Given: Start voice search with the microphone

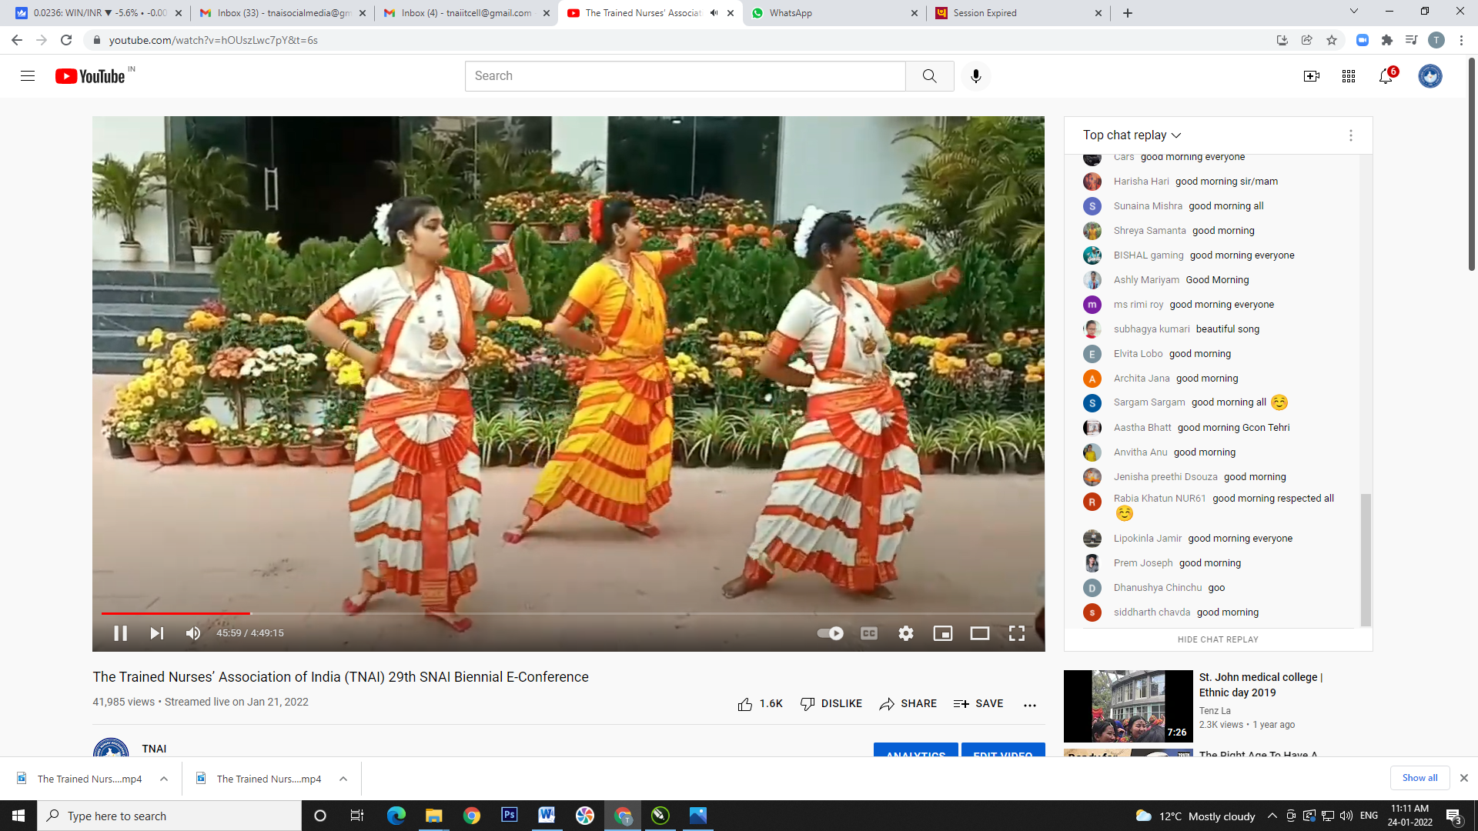Looking at the screenshot, I should 976,76.
